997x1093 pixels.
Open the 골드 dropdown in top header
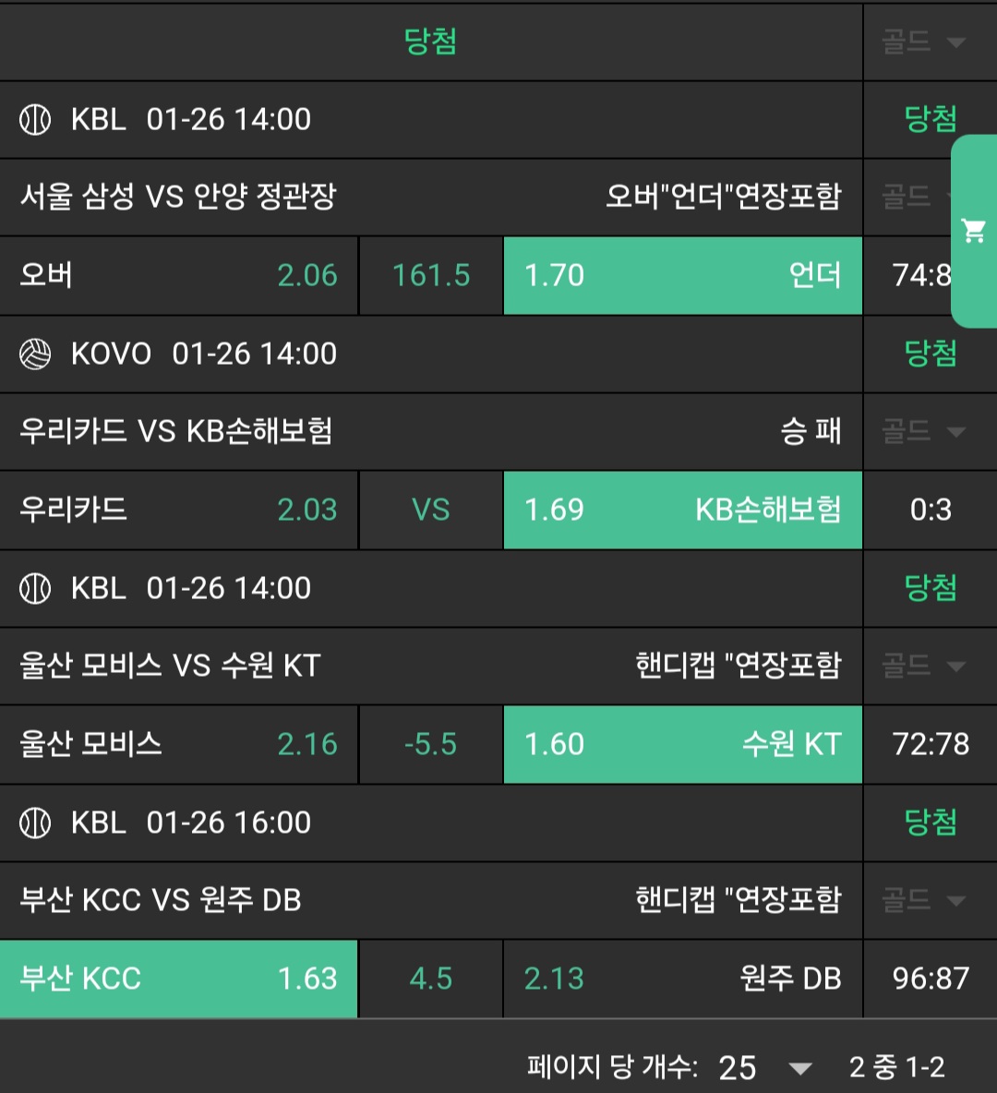[x=923, y=42]
